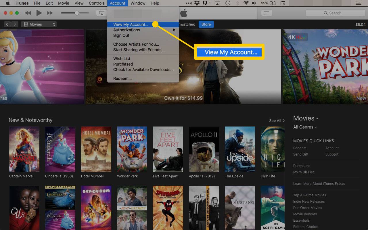368x230 pixels.
Task: Open the AirPlay output icon
Action: click(x=102, y=13)
